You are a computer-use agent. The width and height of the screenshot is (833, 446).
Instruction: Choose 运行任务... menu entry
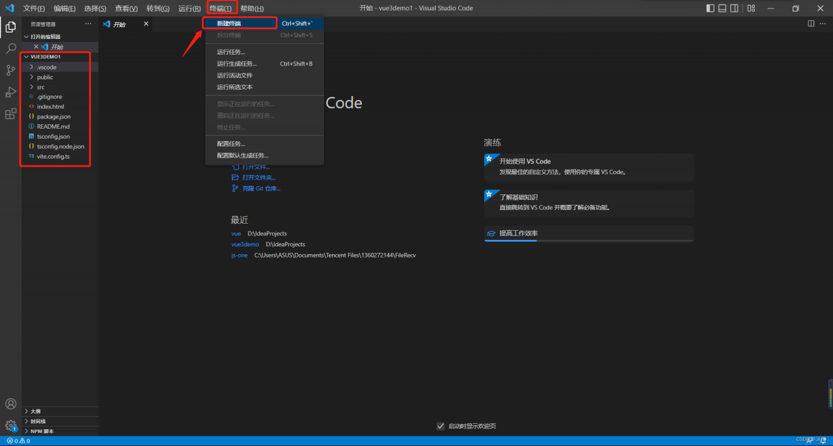264,52
